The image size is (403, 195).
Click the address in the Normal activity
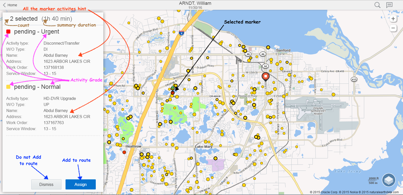(67, 117)
